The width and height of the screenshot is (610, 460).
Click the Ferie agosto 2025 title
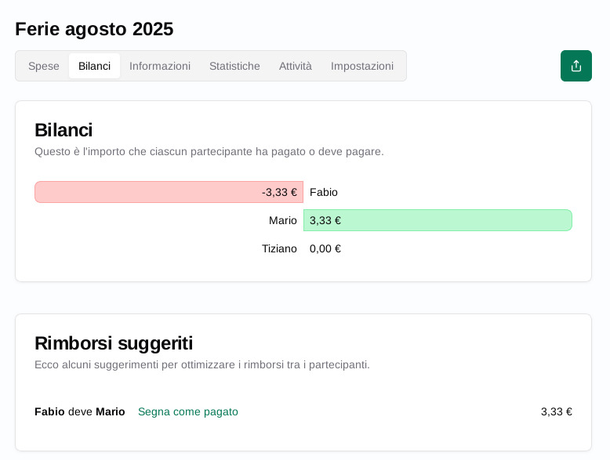pos(94,29)
